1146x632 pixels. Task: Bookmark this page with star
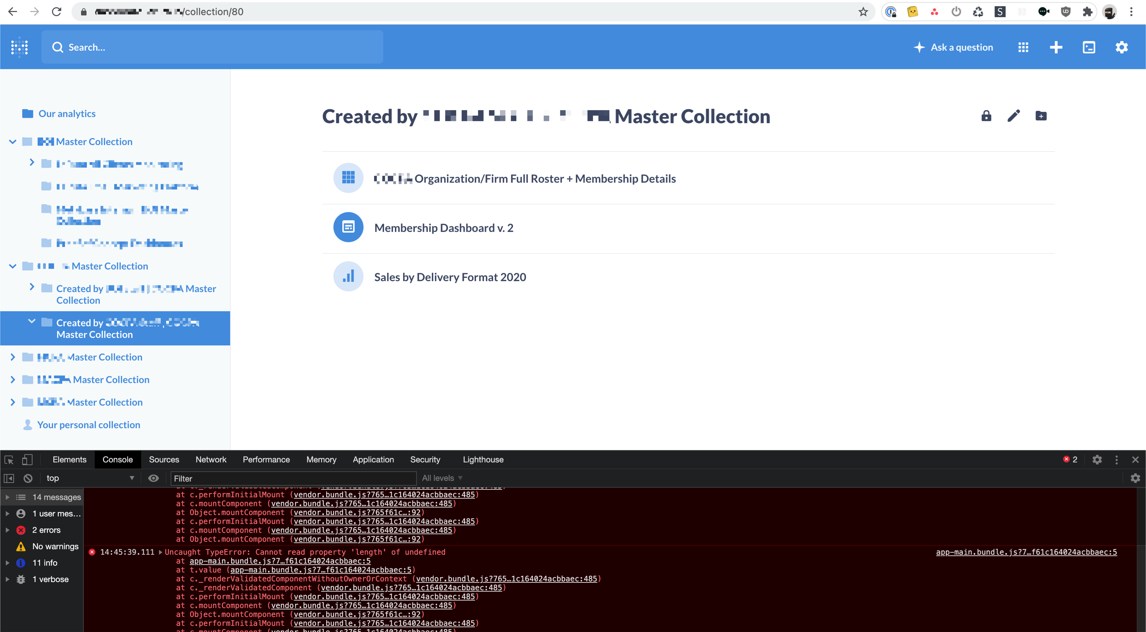(863, 12)
